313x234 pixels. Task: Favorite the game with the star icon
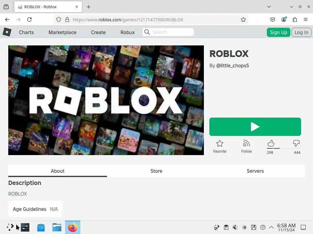click(219, 144)
